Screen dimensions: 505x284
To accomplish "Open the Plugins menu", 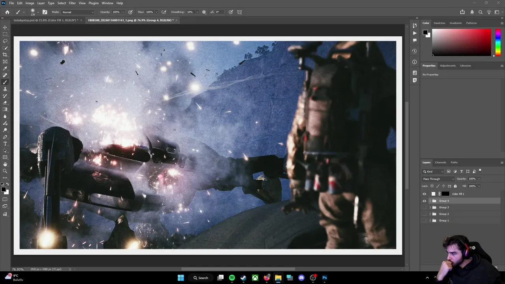I will click(94, 3).
